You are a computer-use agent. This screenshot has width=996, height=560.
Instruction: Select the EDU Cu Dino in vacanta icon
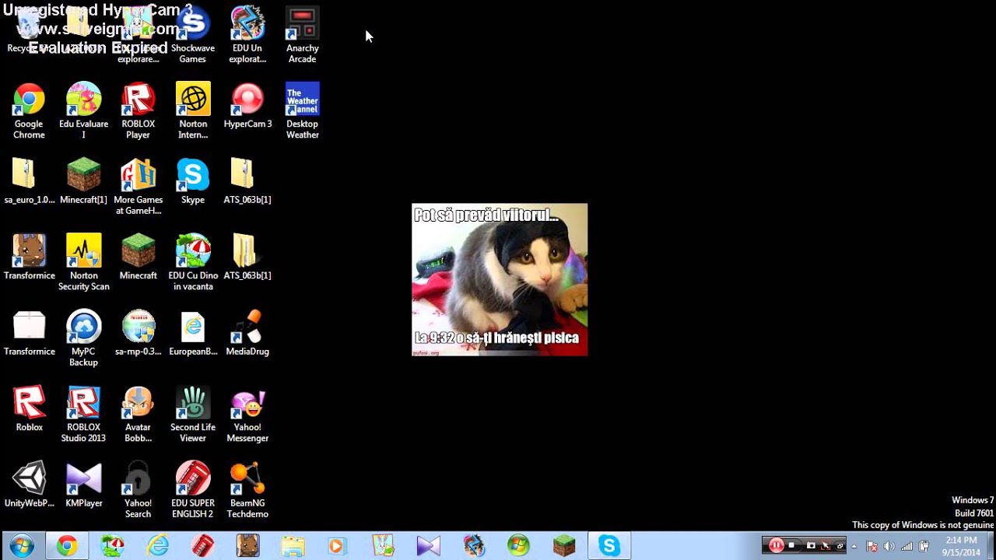[x=193, y=263]
